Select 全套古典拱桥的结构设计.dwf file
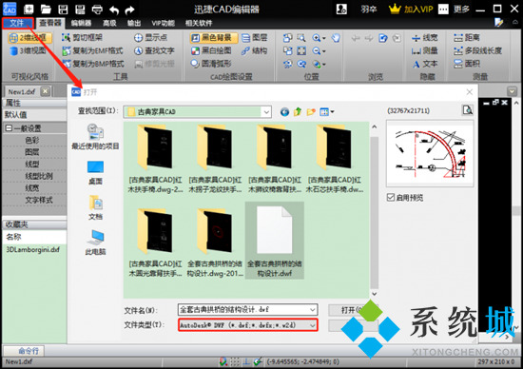Viewport: 523px width, 369px height. (275, 241)
